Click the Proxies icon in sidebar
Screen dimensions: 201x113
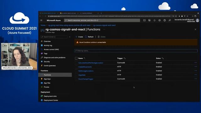42,87
